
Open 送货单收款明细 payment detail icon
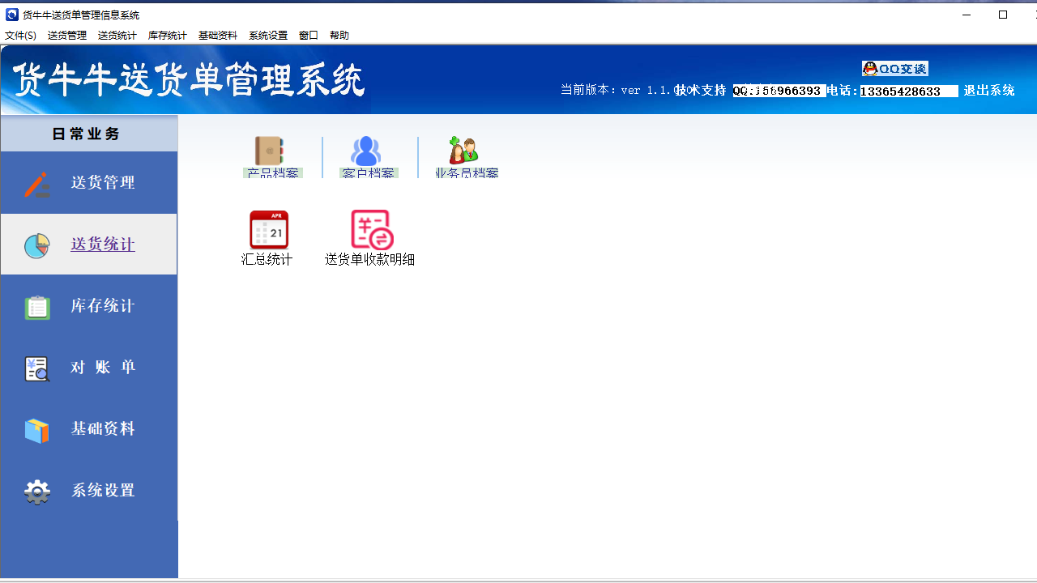coord(369,230)
